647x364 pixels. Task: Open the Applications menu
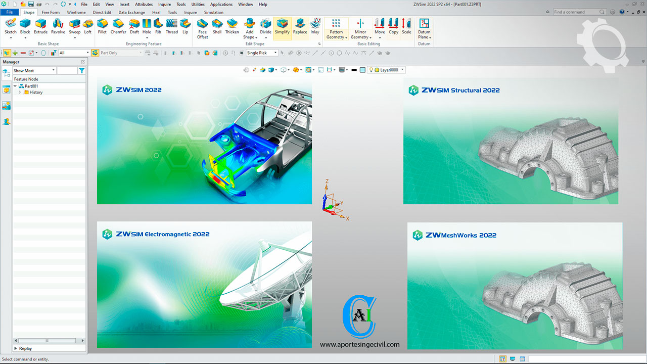221,5
